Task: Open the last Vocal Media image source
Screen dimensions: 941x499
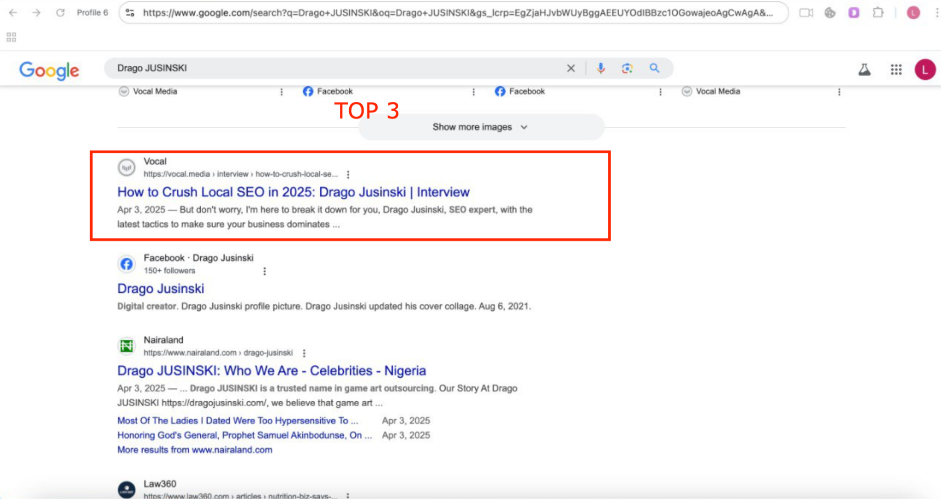Action: point(711,91)
